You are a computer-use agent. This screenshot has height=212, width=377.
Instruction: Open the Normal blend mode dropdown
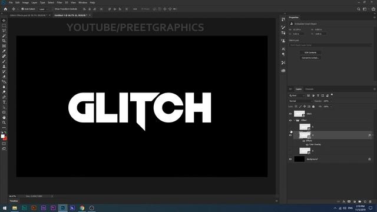click(x=300, y=101)
